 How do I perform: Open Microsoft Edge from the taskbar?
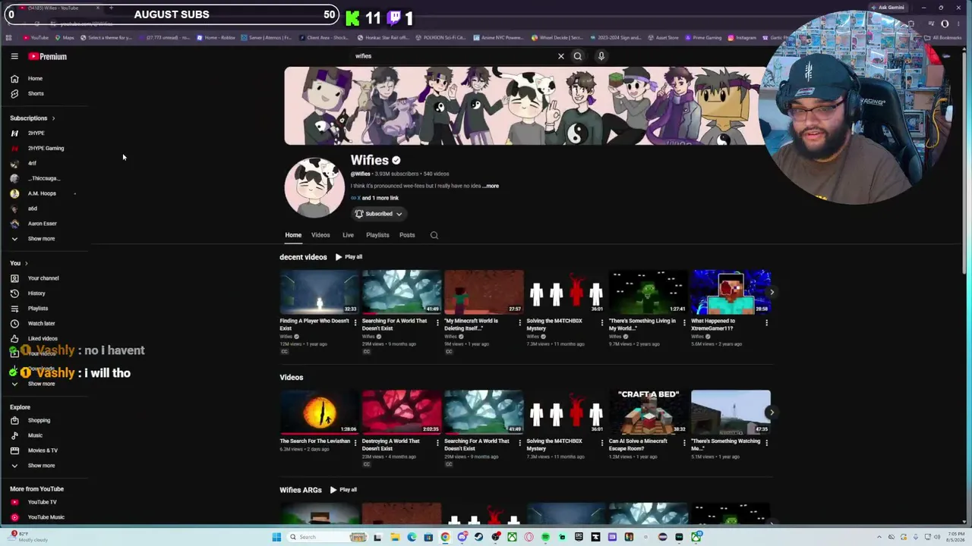412,537
